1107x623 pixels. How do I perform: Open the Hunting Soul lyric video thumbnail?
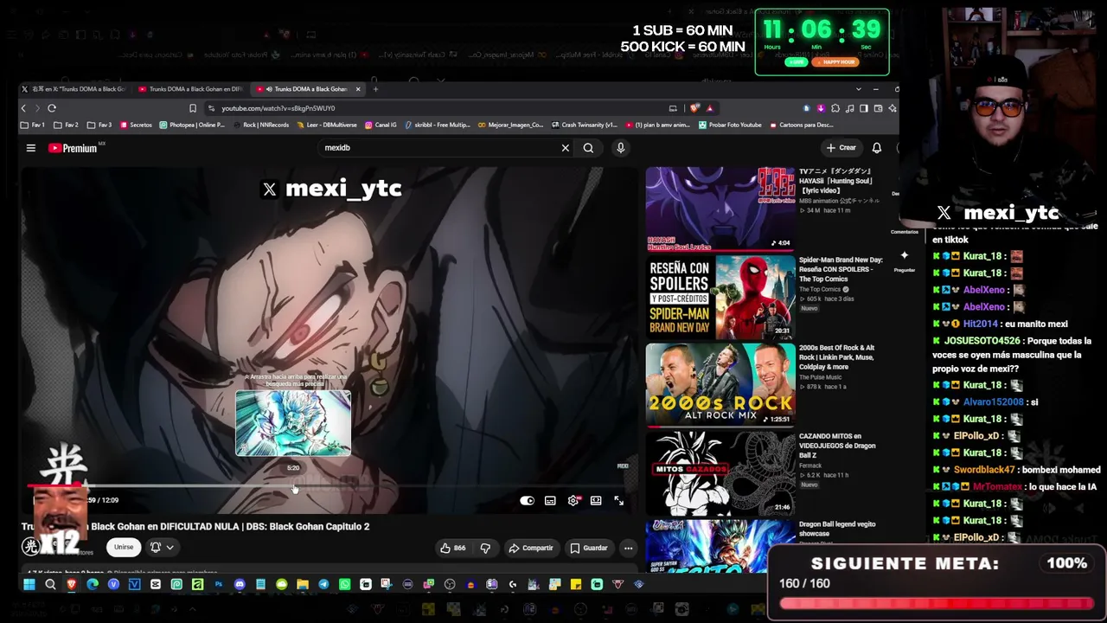[x=720, y=208]
